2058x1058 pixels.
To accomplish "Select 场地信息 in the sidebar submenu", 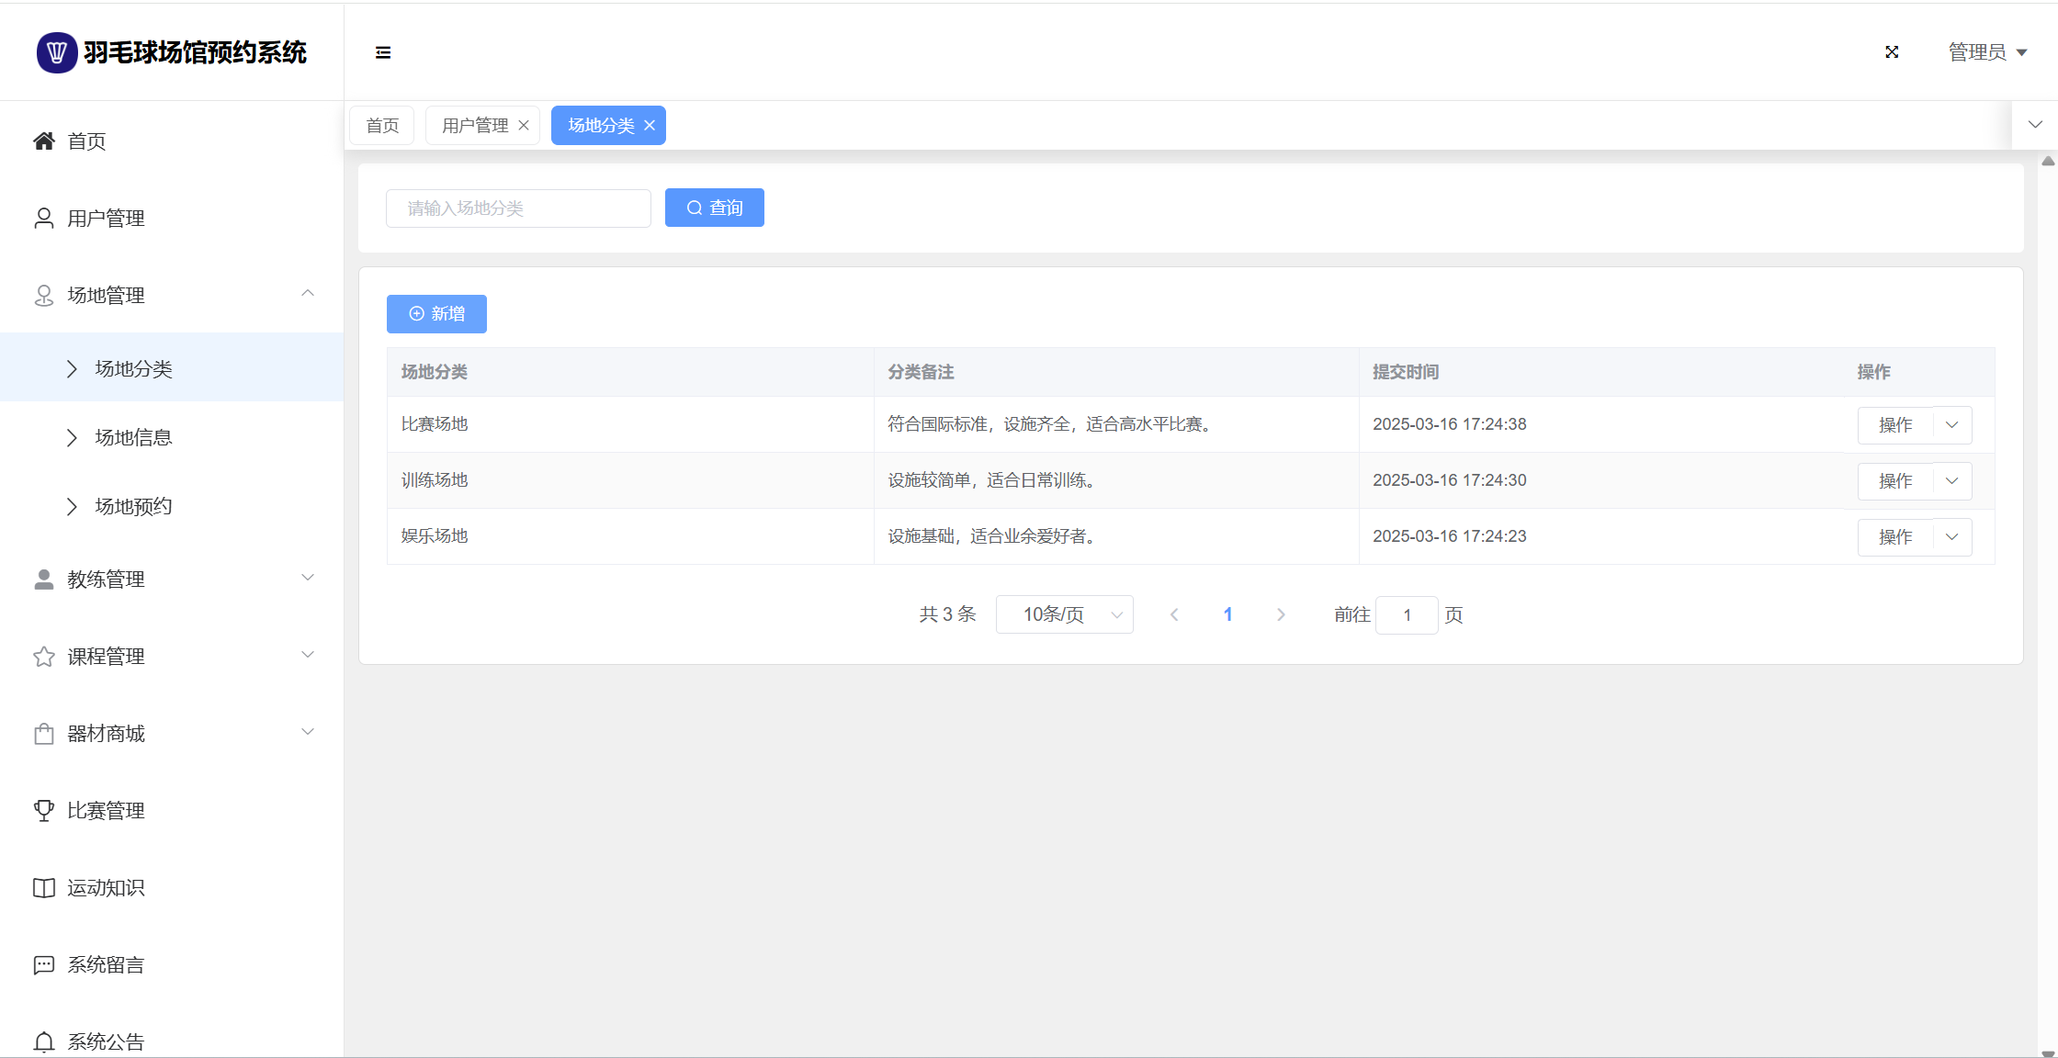I will tap(134, 437).
